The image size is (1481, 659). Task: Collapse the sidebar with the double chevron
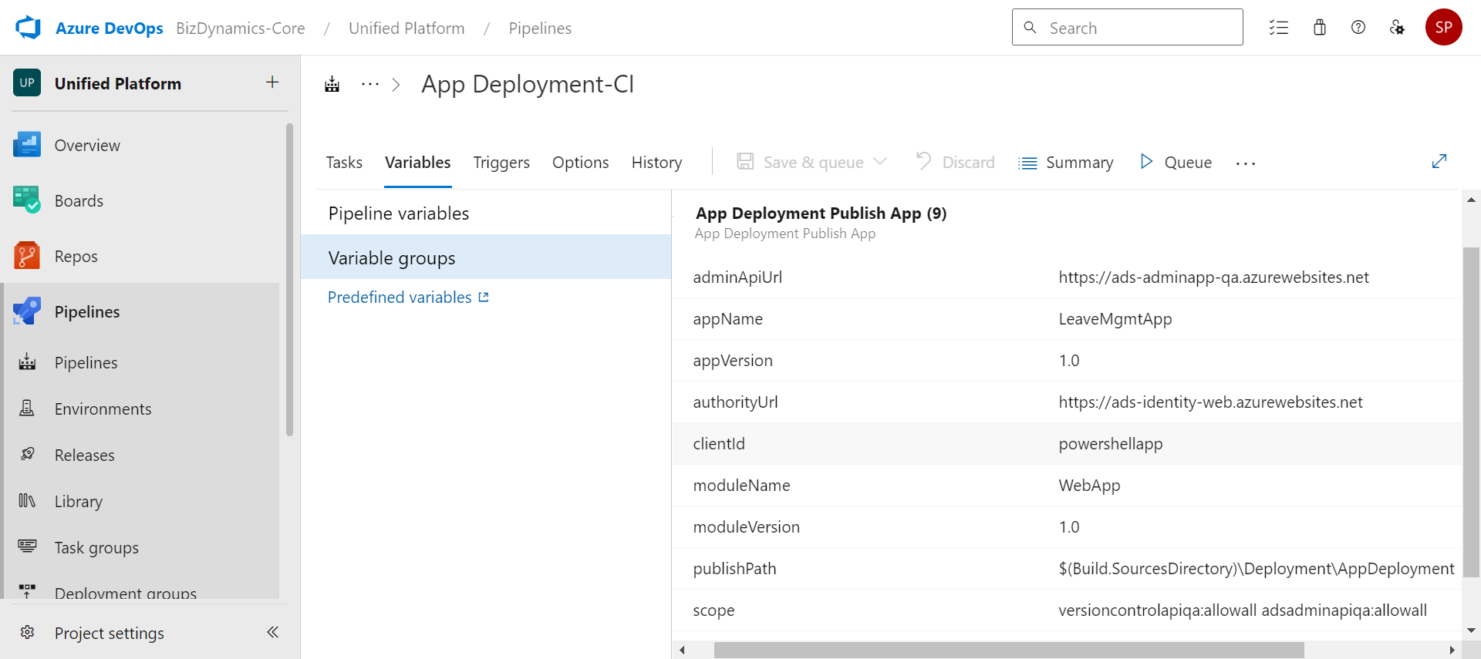point(272,632)
